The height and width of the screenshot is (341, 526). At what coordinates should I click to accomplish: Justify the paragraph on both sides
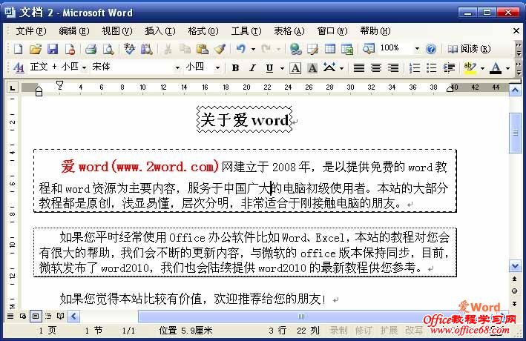click(359, 68)
